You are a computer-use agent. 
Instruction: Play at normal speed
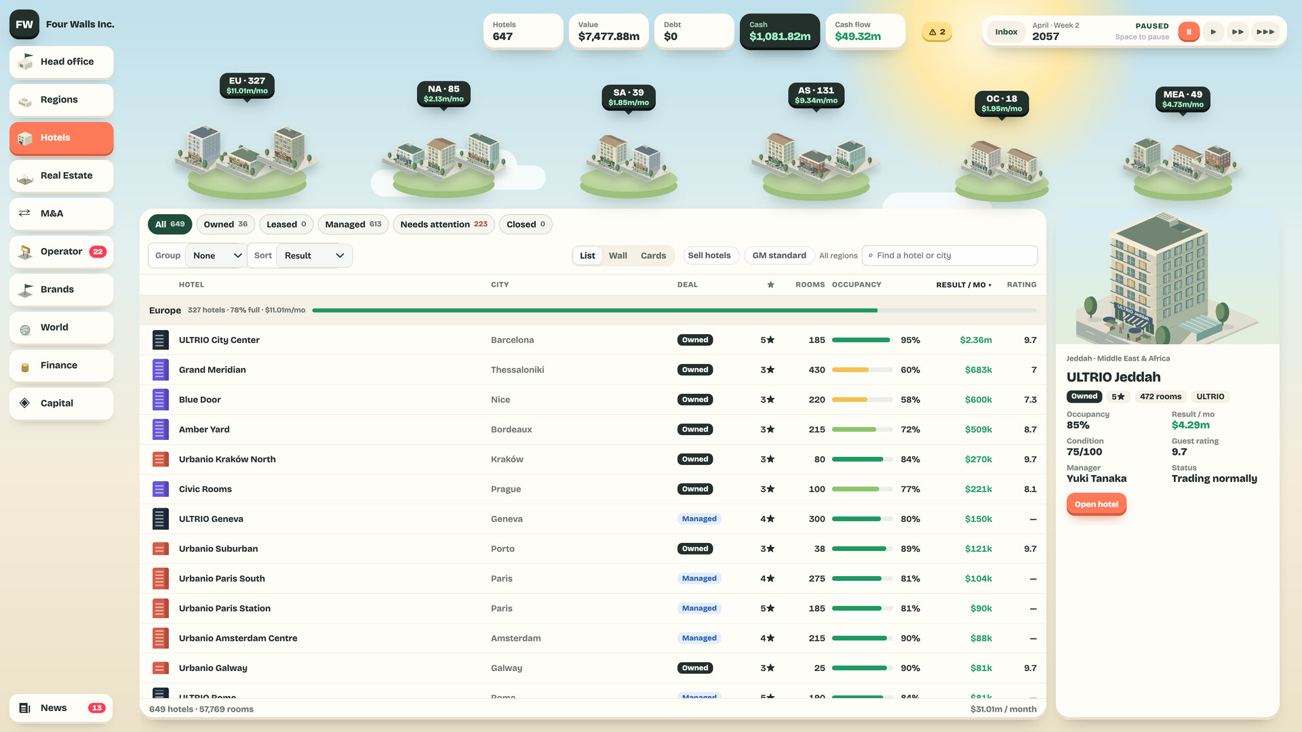(x=1213, y=32)
